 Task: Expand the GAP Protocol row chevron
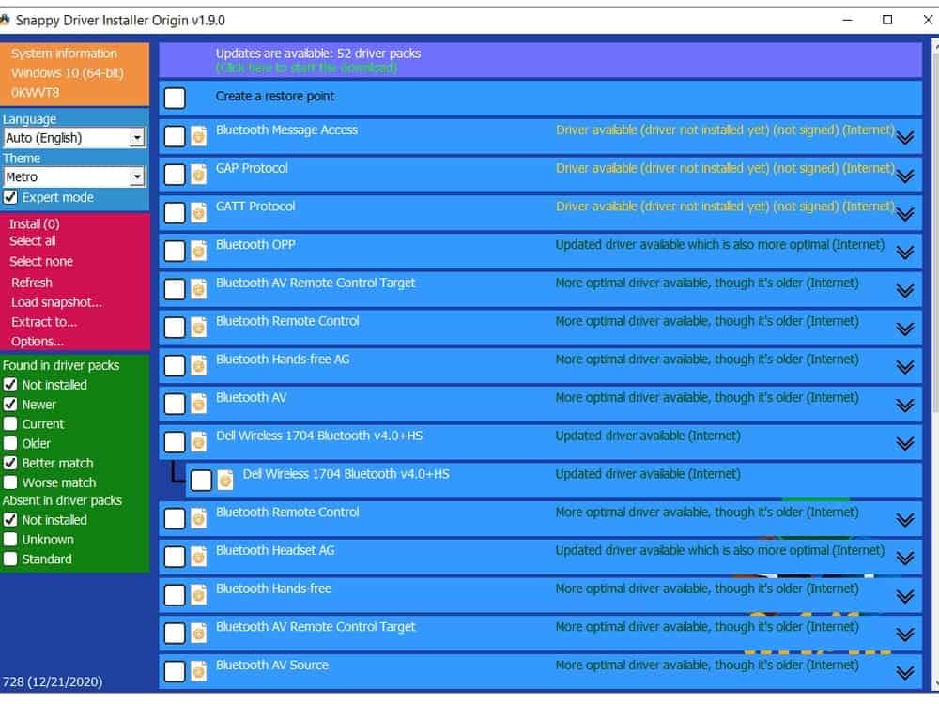pos(905,176)
